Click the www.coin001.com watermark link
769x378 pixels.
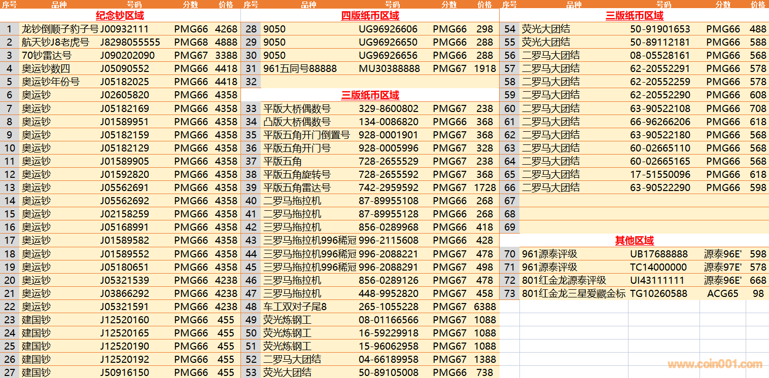715,364
